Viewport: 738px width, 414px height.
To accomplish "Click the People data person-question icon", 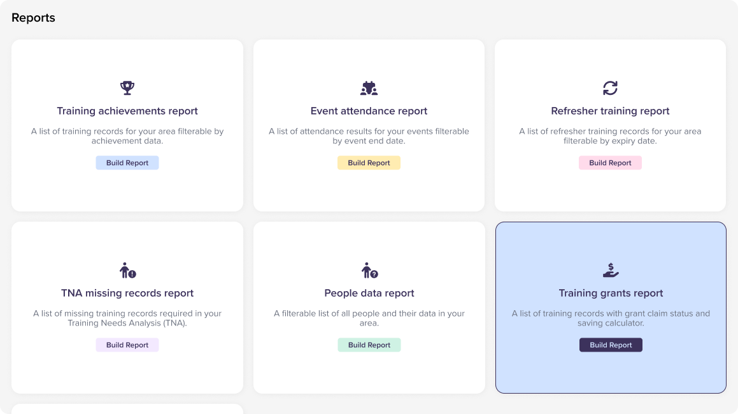I will (x=369, y=271).
